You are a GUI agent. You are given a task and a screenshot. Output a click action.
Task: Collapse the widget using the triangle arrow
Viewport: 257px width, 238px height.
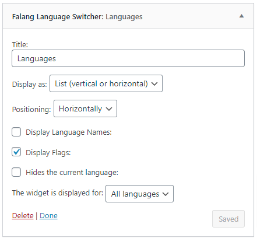click(x=241, y=16)
